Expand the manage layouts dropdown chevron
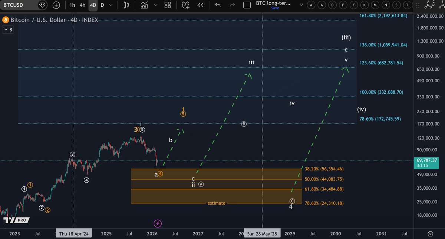445x239 pixels. click(301, 5)
